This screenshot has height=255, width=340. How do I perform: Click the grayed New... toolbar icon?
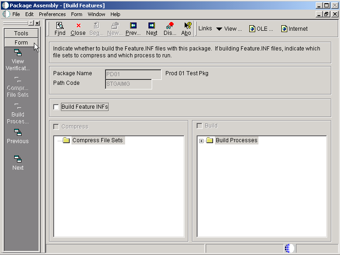click(x=115, y=26)
